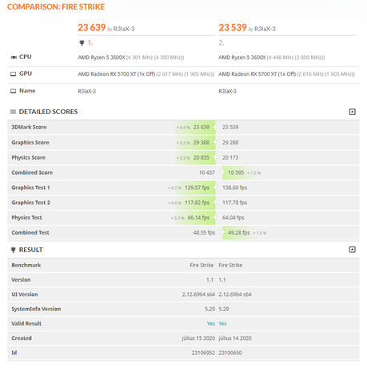Open R3laX-3 profile beside 23 639
The width and height of the screenshot is (367, 383).
pyautogui.click(x=124, y=29)
